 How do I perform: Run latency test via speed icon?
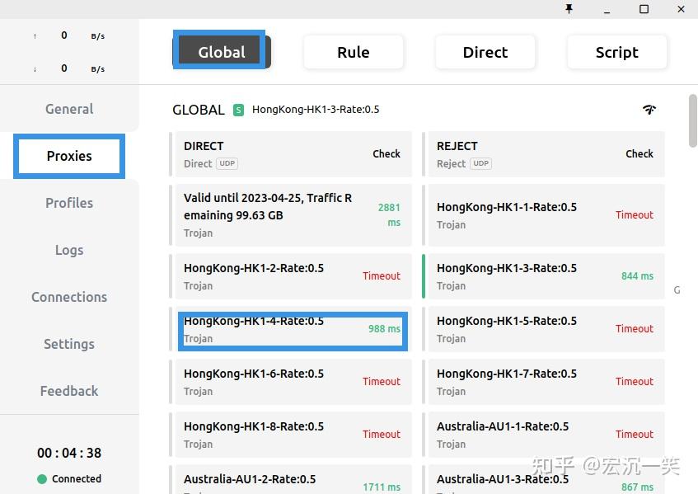(649, 109)
